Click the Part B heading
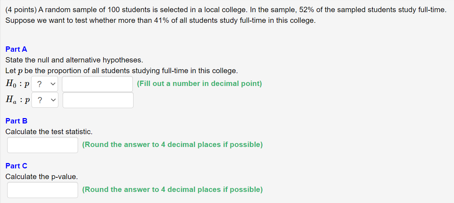The image size is (454, 203). [16, 121]
